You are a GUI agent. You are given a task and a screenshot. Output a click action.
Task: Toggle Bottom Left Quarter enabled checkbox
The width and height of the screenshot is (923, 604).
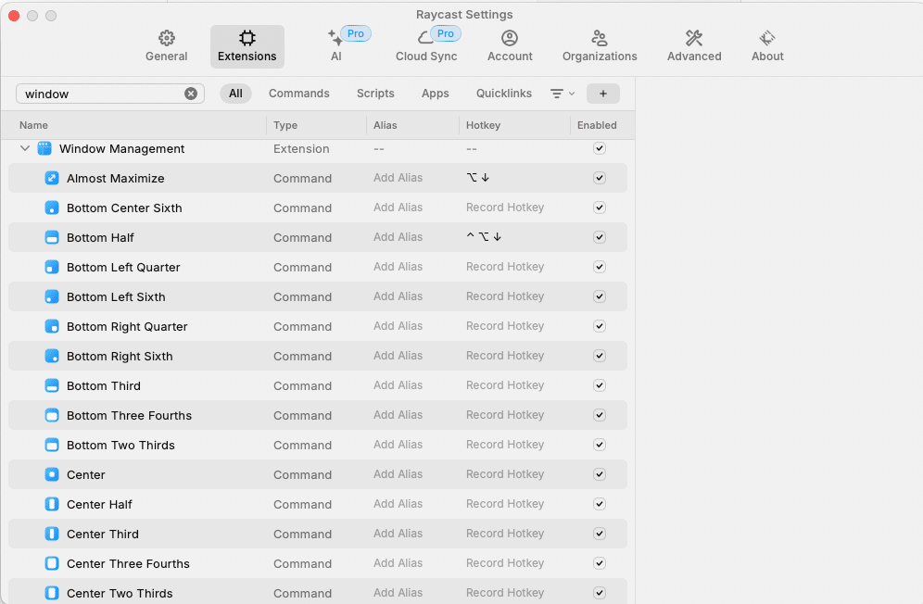tap(600, 267)
